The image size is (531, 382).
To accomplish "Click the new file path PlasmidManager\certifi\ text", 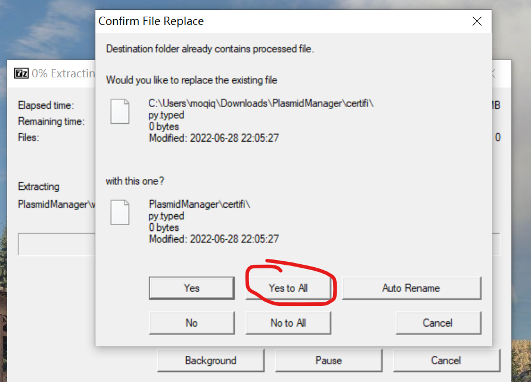I will coord(200,204).
